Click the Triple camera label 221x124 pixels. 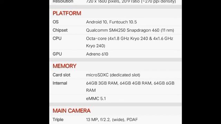click(x=58, y=120)
